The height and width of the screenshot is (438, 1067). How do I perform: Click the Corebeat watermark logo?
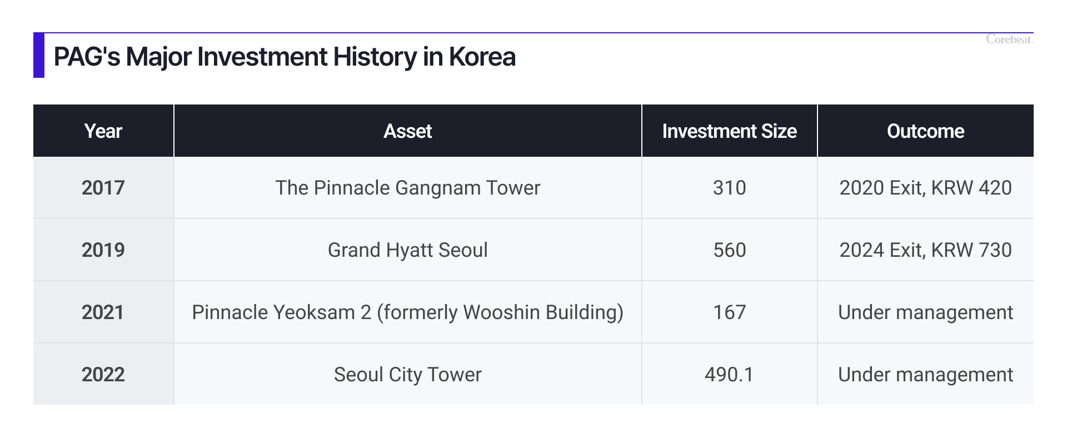[1009, 39]
